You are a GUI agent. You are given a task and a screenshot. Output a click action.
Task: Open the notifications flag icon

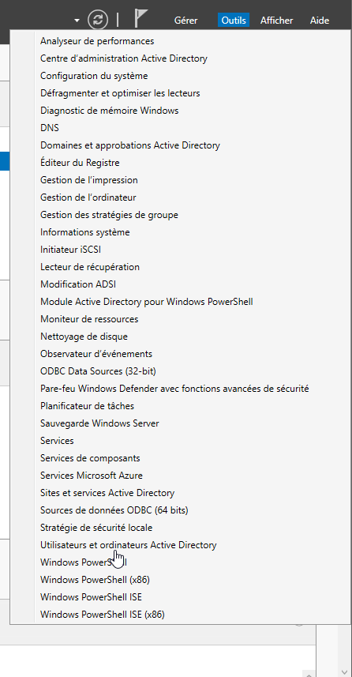click(140, 19)
